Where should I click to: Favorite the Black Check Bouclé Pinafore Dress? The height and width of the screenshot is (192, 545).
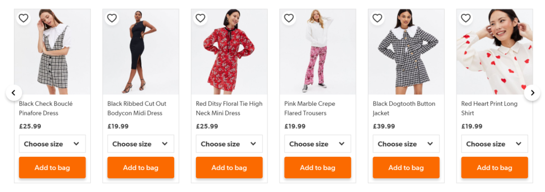click(x=23, y=18)
